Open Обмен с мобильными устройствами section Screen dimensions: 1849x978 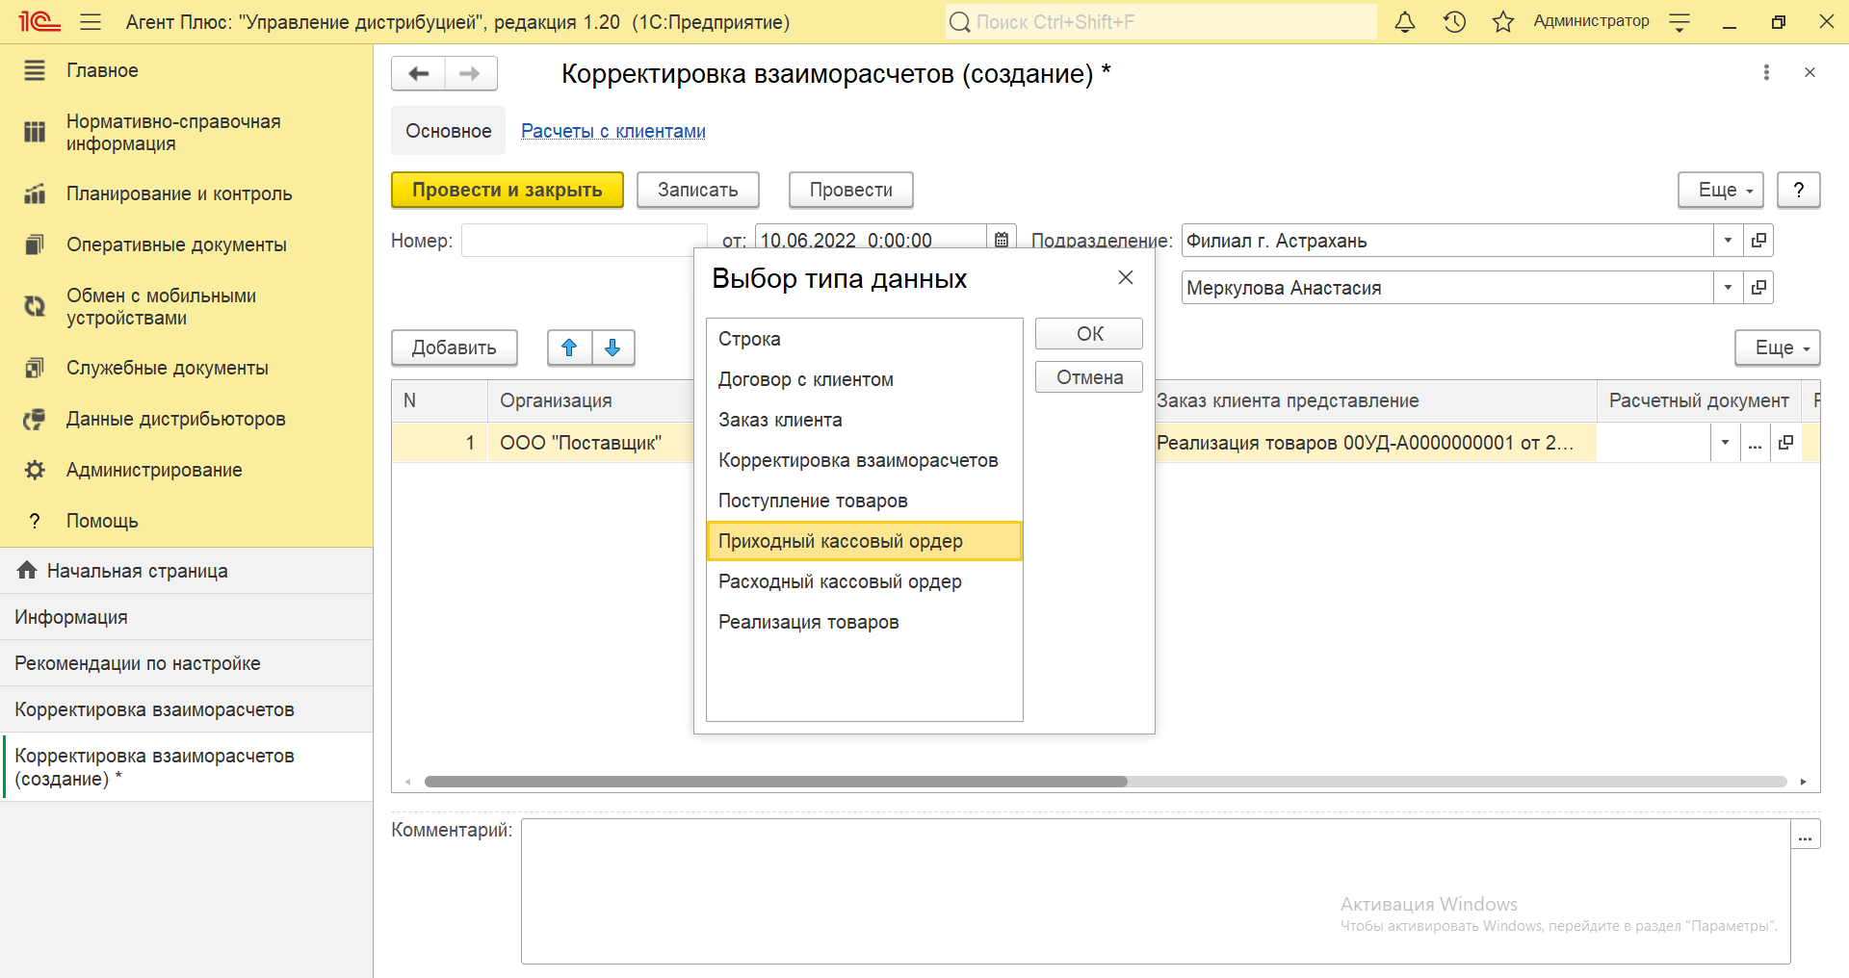tap(187, 306)
